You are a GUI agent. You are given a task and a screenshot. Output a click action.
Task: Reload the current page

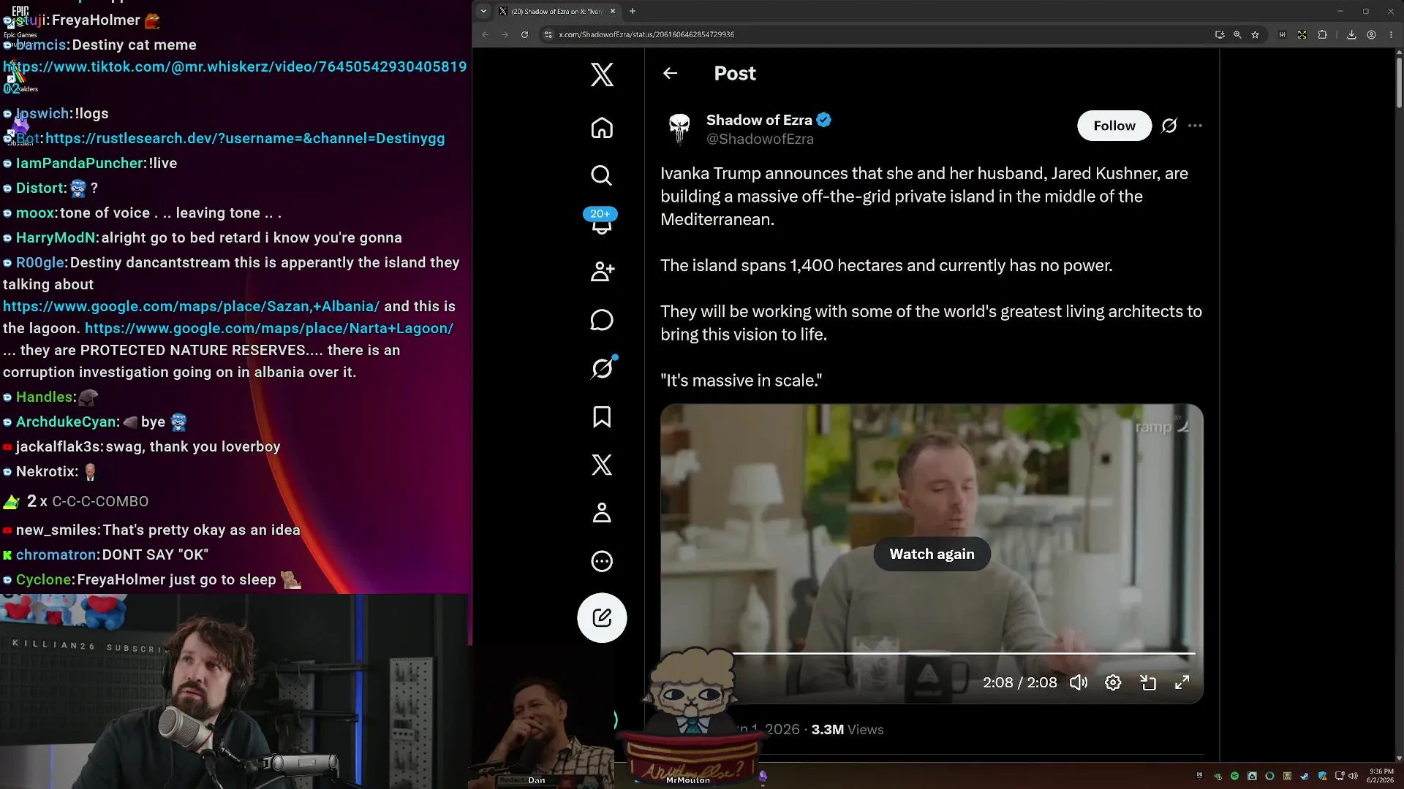pyautogui.click(x=524, y=34)
